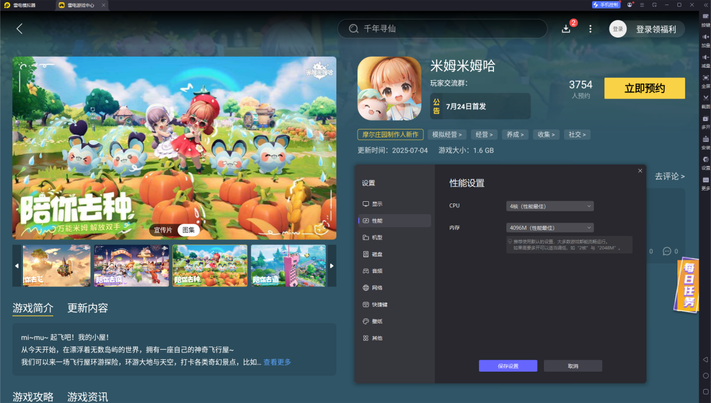711x403 pixels.
Task: Click the 手机控制 phone control button
Action: click(x=606, y=4)
